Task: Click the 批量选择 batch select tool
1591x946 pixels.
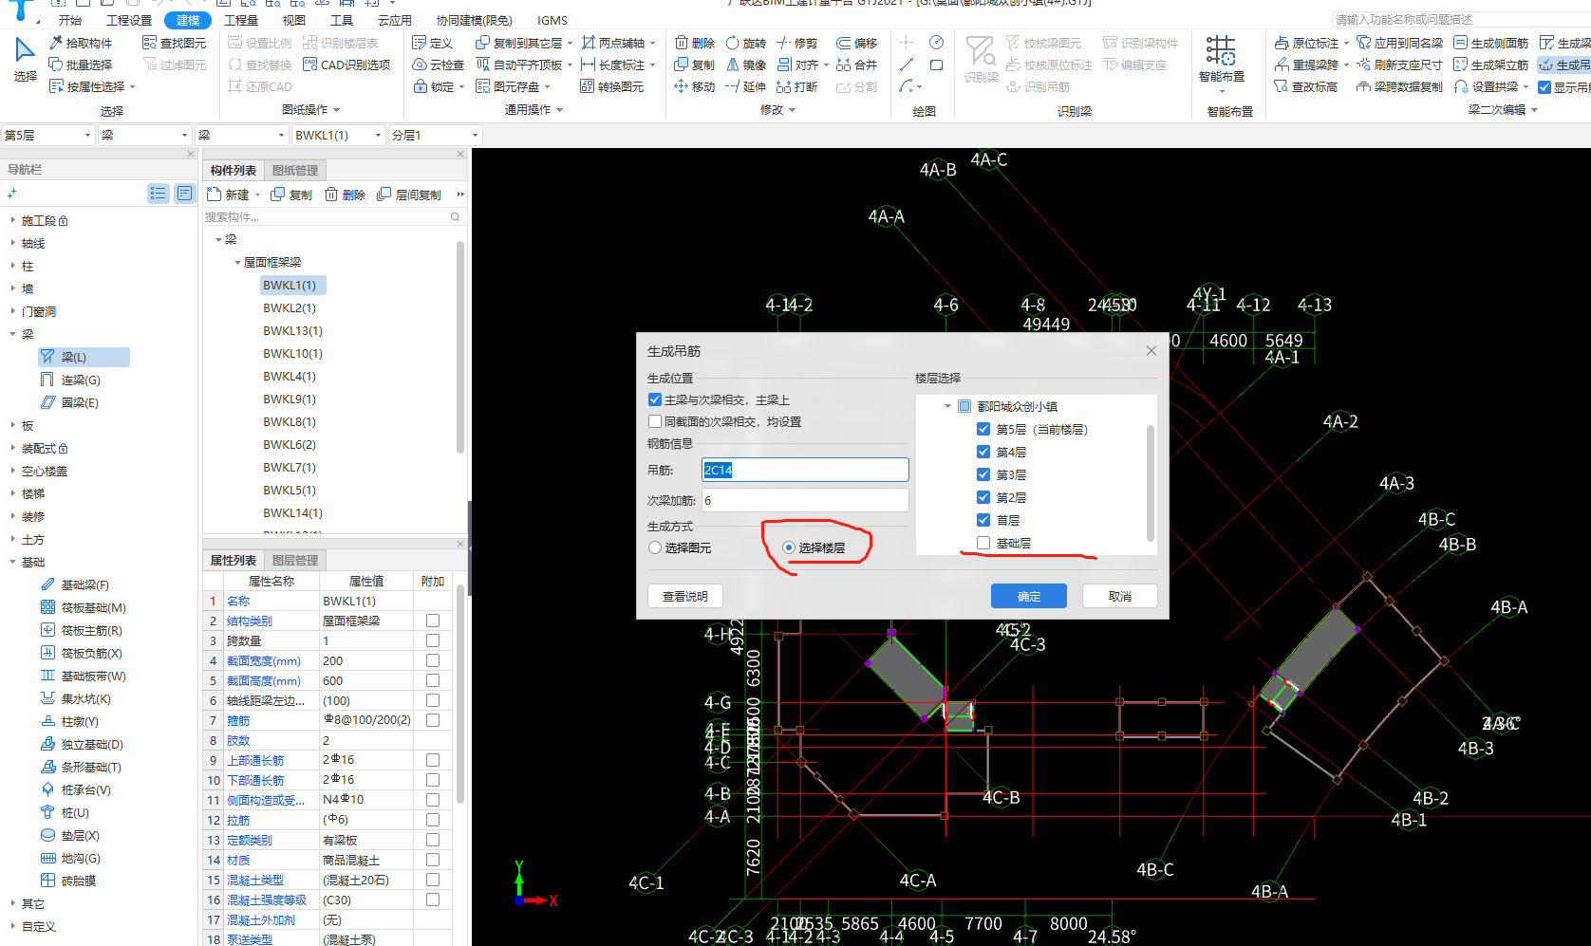Action: (x=81, y=65)
